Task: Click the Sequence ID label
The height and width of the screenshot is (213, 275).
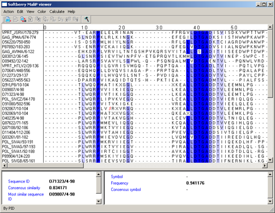Action: coord(19,181)
